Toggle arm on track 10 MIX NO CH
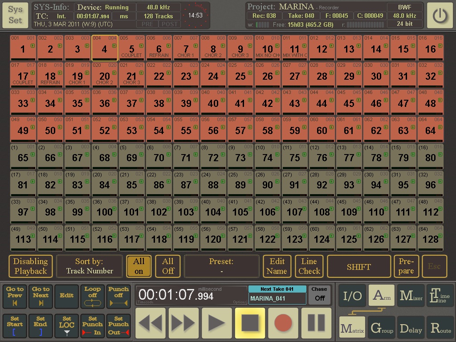 [268, 48]
